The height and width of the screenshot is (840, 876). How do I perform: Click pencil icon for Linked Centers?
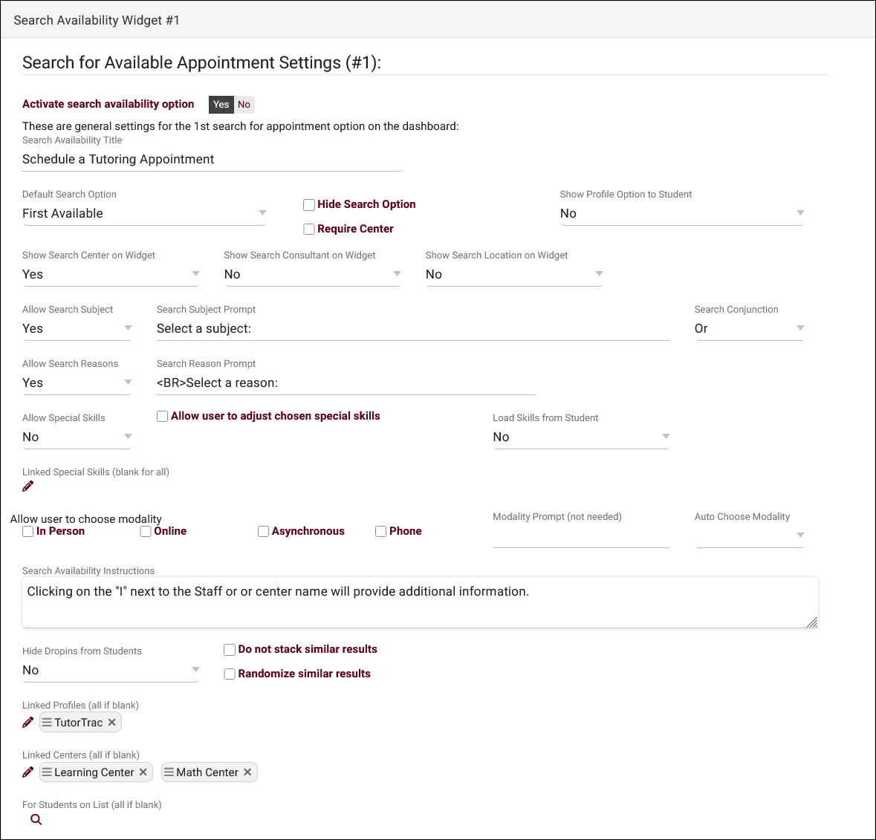click(28, 772)
